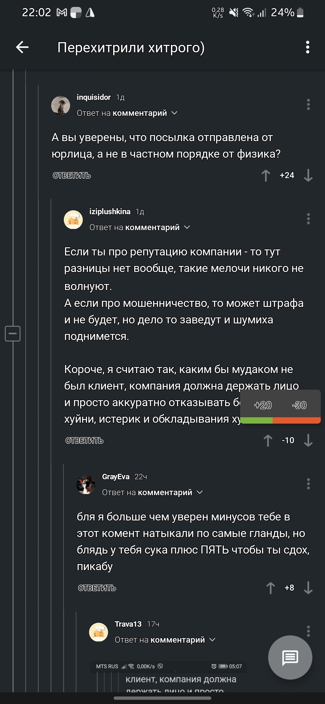Upvote inquisidor's comment

[266, 175]
